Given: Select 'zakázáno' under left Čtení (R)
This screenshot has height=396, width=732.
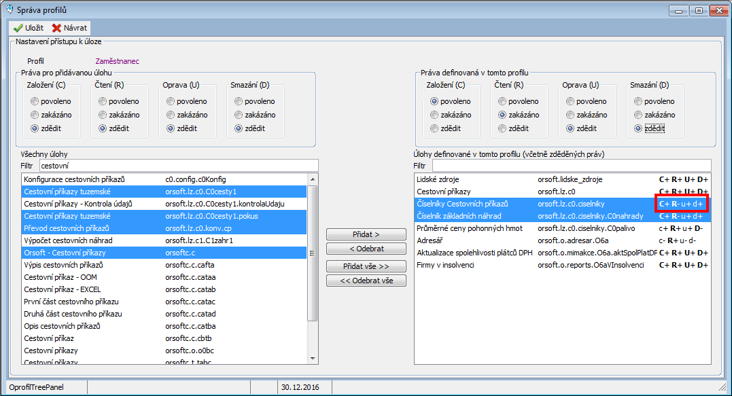Looking at the screenshot, I should pyautogui.click(x=103, y=115).
